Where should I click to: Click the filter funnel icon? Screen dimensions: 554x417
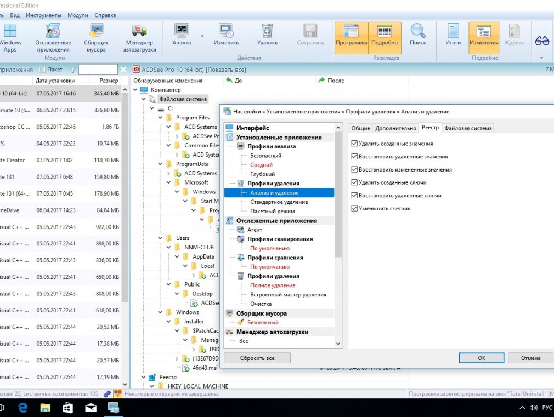pyautogui.click(x=73, y=70)
